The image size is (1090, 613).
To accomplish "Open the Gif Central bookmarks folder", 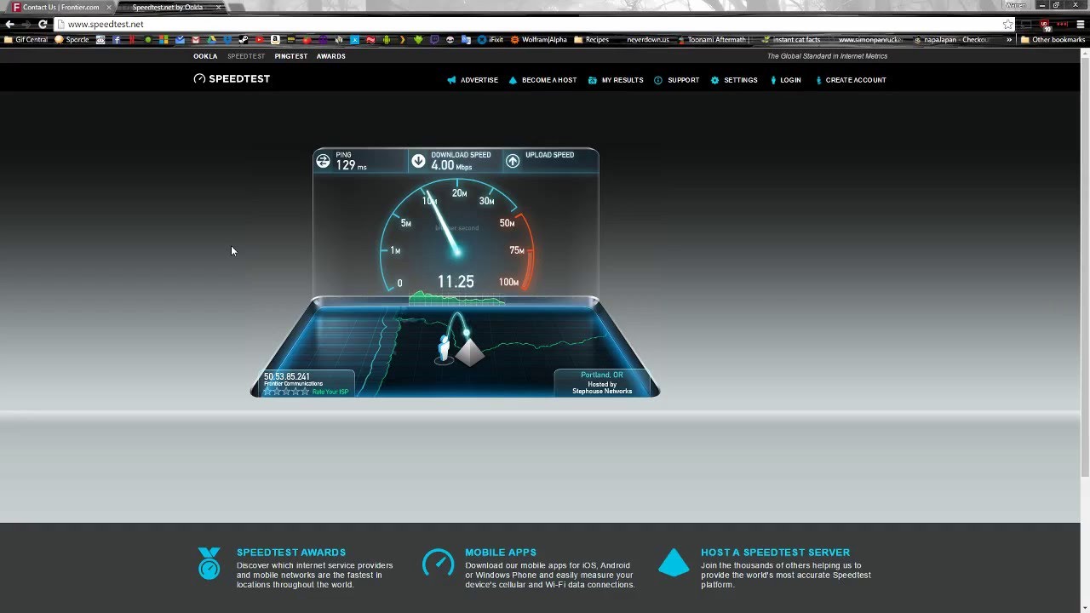I will 26,39.
